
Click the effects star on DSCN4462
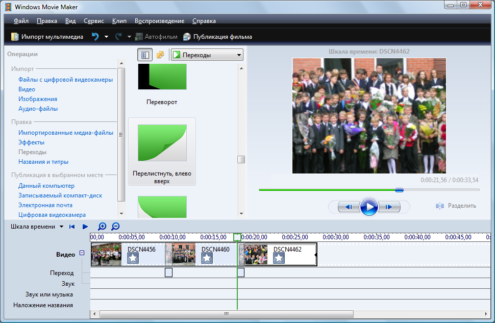point(279,258)
